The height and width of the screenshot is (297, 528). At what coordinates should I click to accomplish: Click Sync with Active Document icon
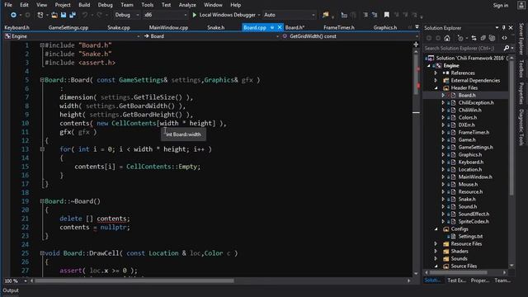tap(474, 38)
